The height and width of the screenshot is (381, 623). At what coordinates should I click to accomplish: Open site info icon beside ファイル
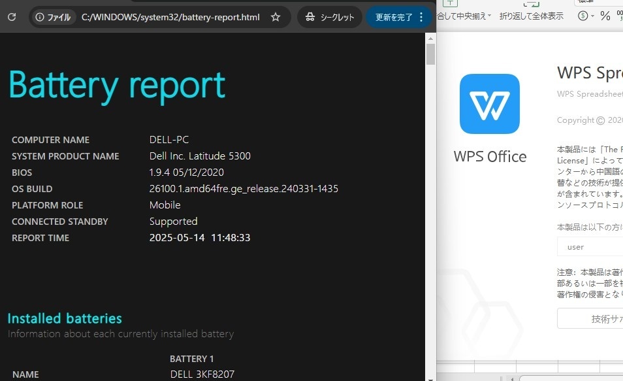click(x=40, y=17)
